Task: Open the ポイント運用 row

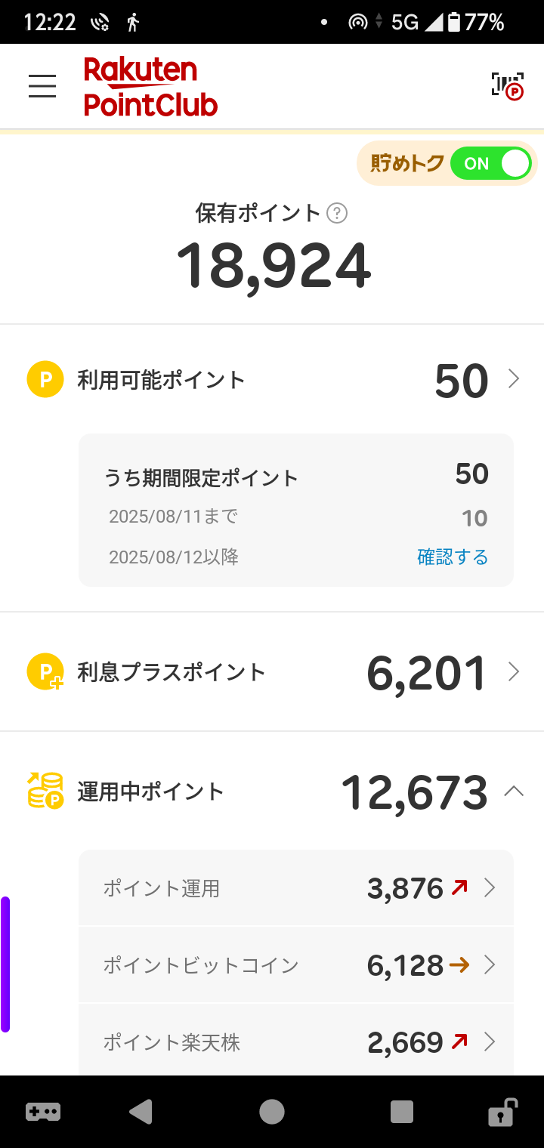Action: click(x=296, y=888)
